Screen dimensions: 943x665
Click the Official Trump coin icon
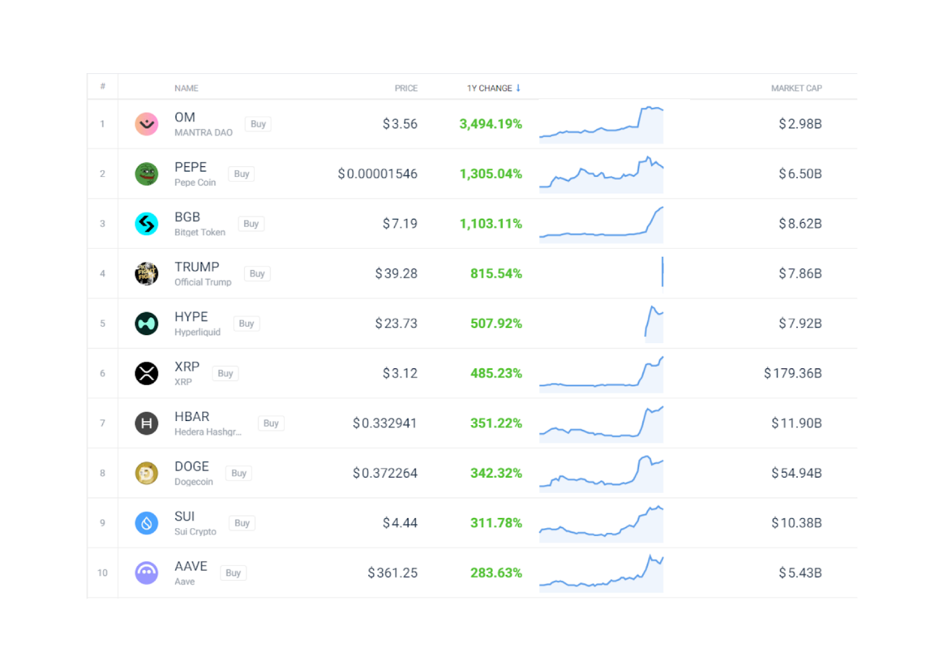146,273
